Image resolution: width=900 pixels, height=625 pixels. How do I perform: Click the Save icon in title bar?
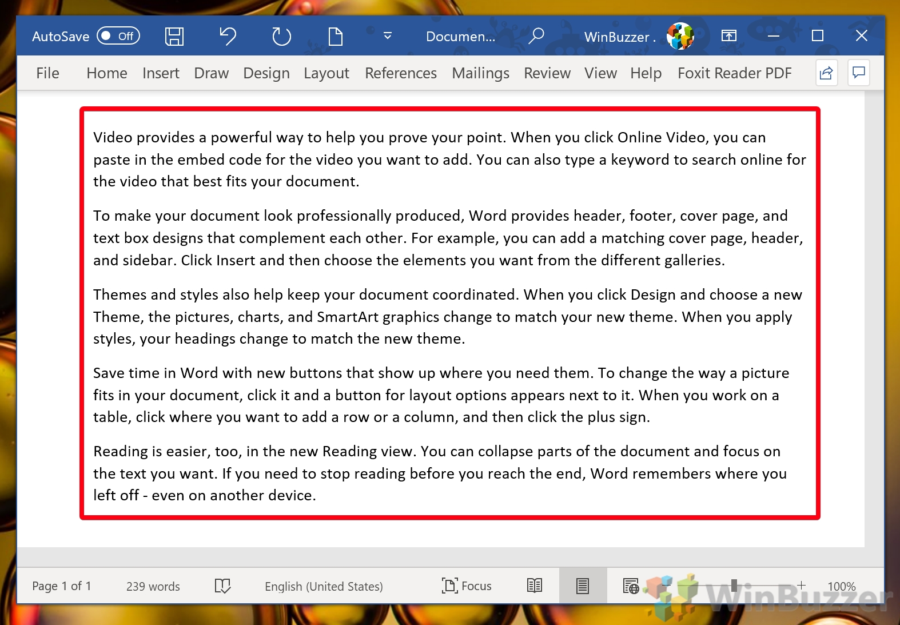(x=174, y=37)
